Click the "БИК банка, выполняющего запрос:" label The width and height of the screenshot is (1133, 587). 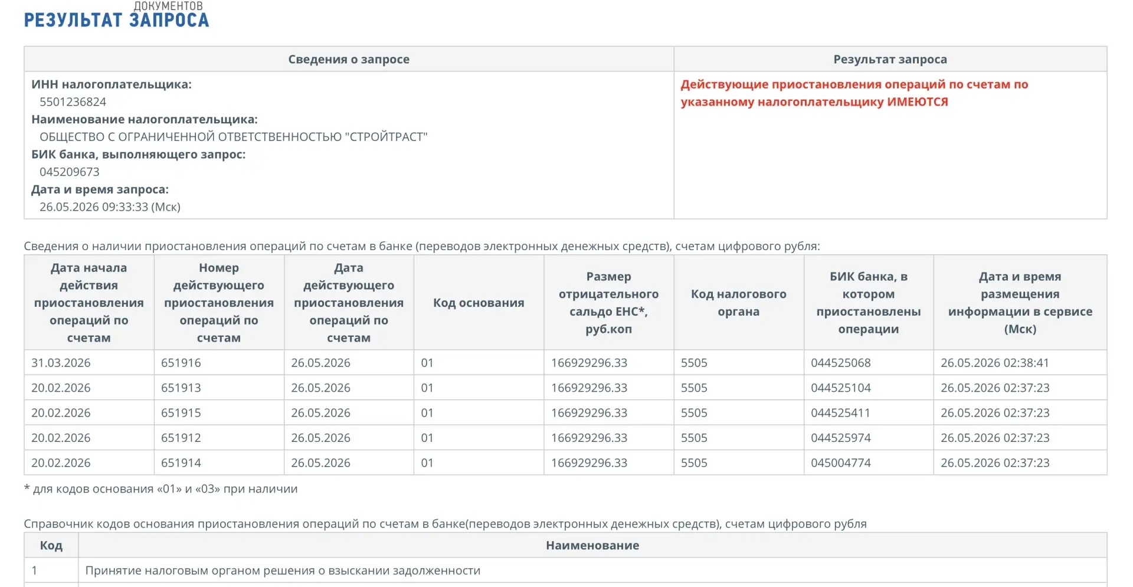[x=139, y=155]
